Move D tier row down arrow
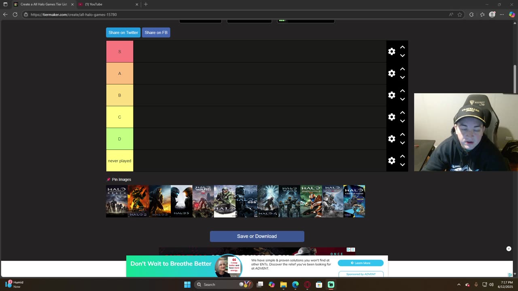This screenshot has width=518, height=291. (x=402, y=143)
